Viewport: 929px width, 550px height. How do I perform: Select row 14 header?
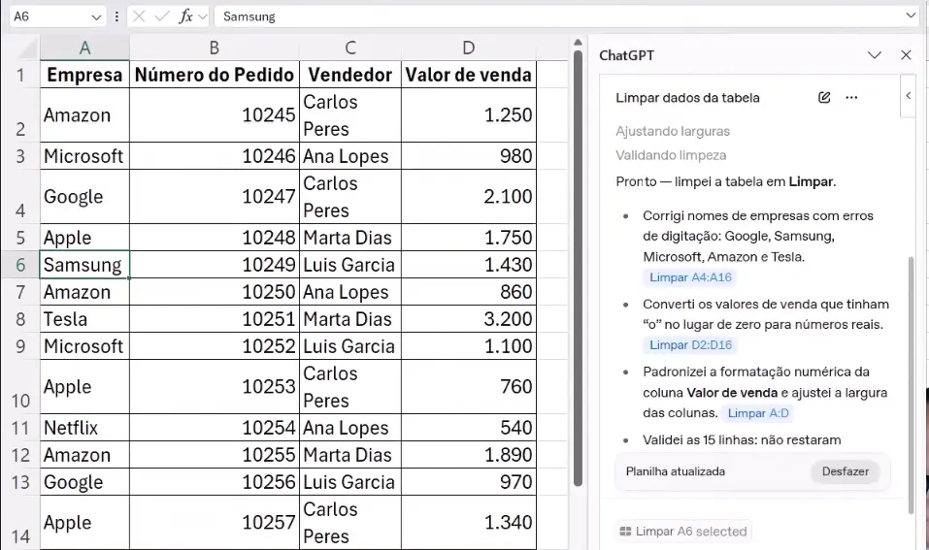[20, 523]
